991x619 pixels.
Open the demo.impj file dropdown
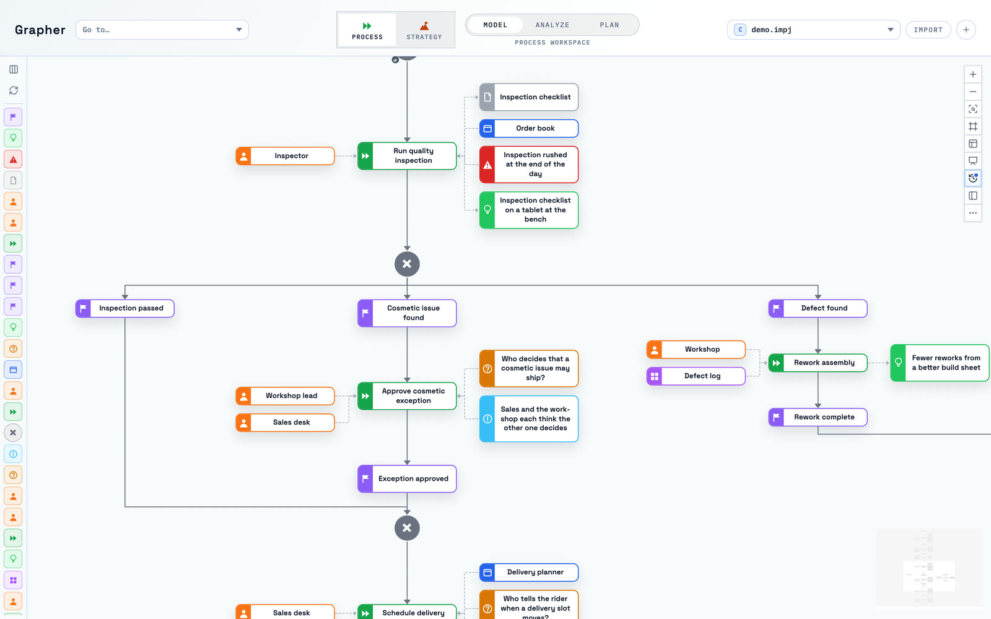814,30
